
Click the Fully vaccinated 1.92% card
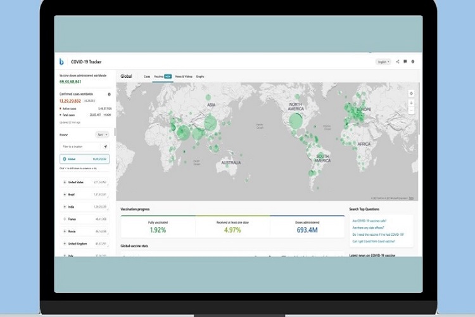click(158, 227)
